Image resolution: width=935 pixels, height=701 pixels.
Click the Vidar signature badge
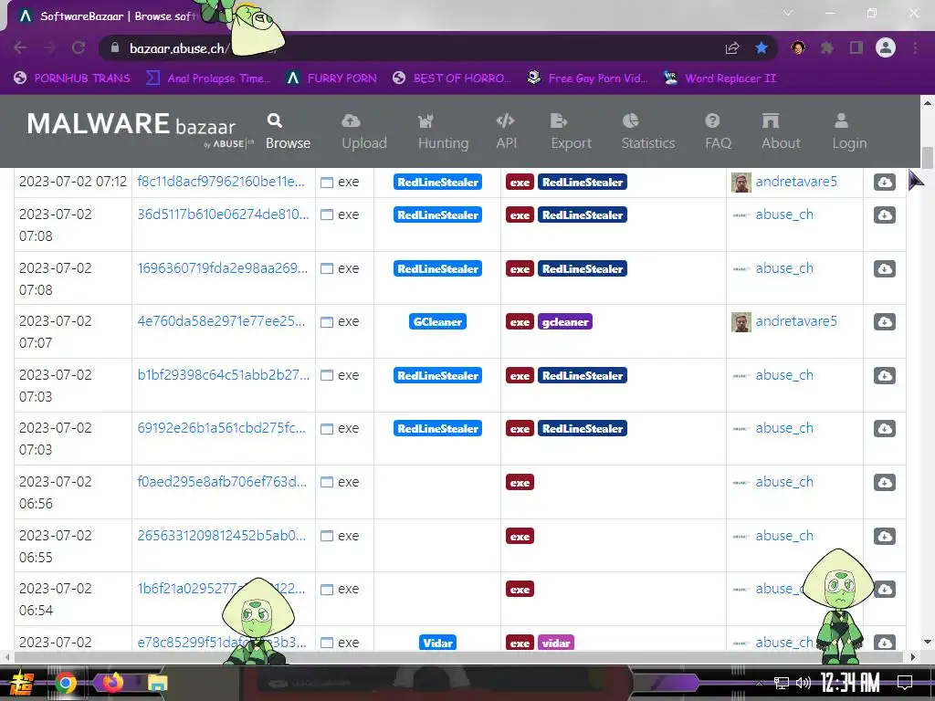(x=437, y=643)
